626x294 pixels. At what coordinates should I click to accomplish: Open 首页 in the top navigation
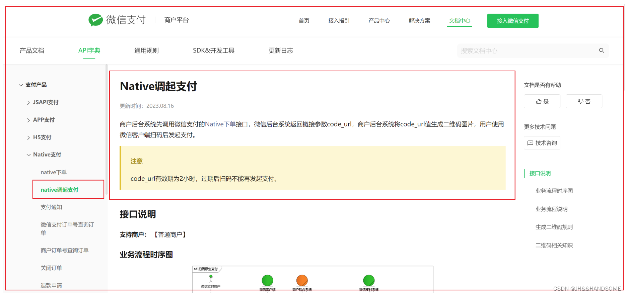pos(304,21)
